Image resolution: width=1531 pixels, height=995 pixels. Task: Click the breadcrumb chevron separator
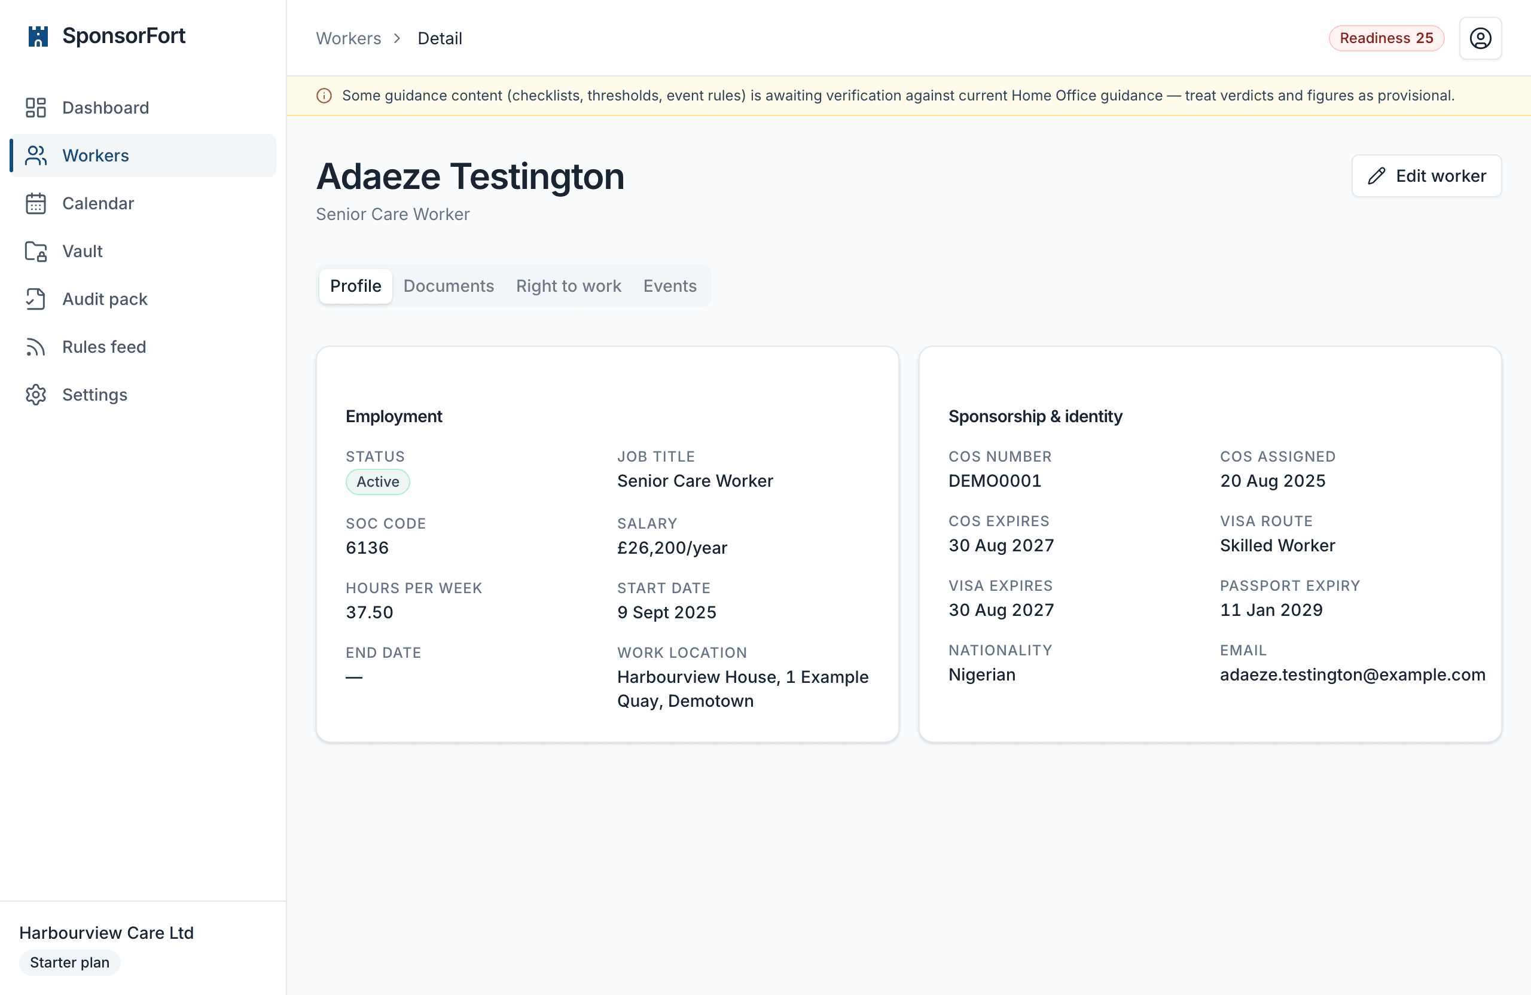[x=397, y=38]
